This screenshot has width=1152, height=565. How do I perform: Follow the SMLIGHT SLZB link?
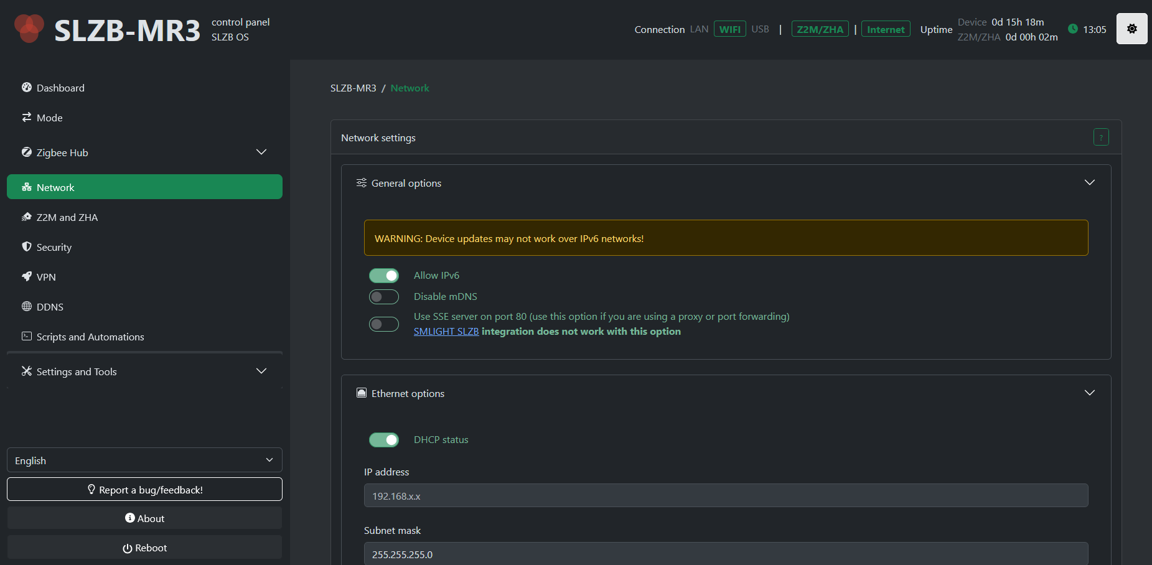point(446,332)
